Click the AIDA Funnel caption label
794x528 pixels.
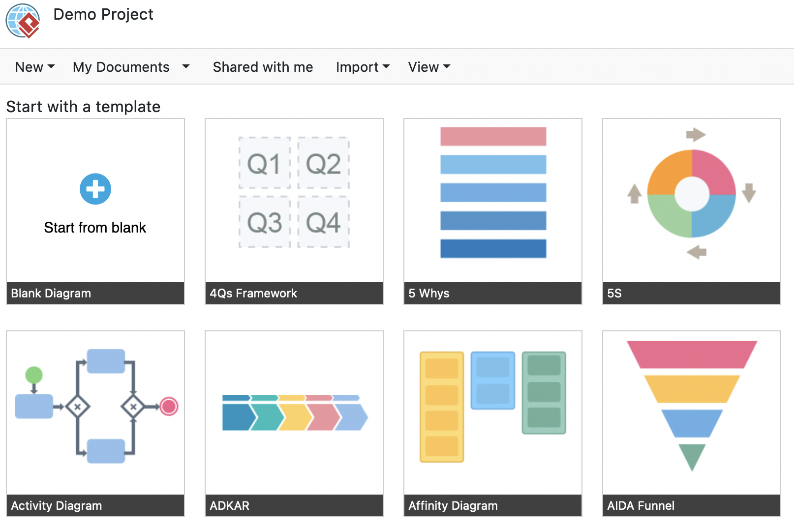[x=641, y=505]
